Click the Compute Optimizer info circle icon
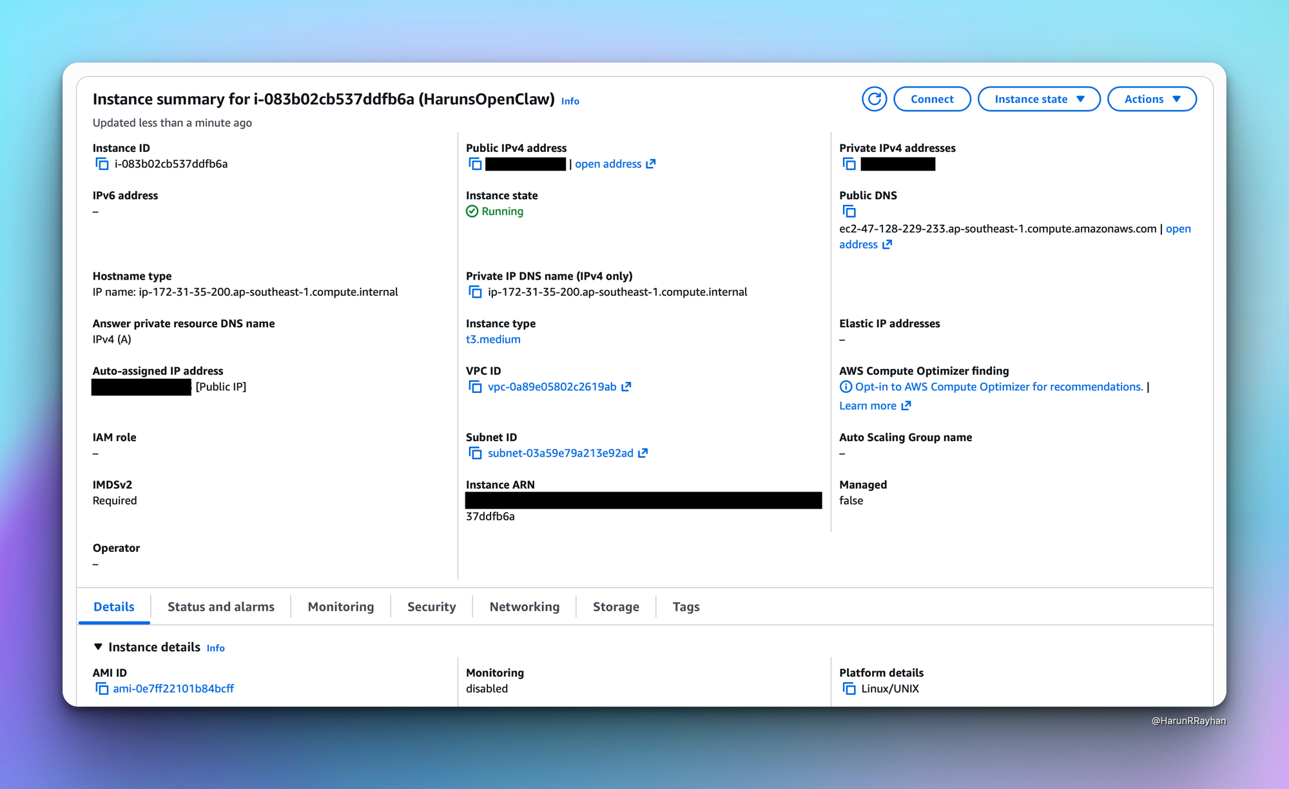 [x=846, y=386]
